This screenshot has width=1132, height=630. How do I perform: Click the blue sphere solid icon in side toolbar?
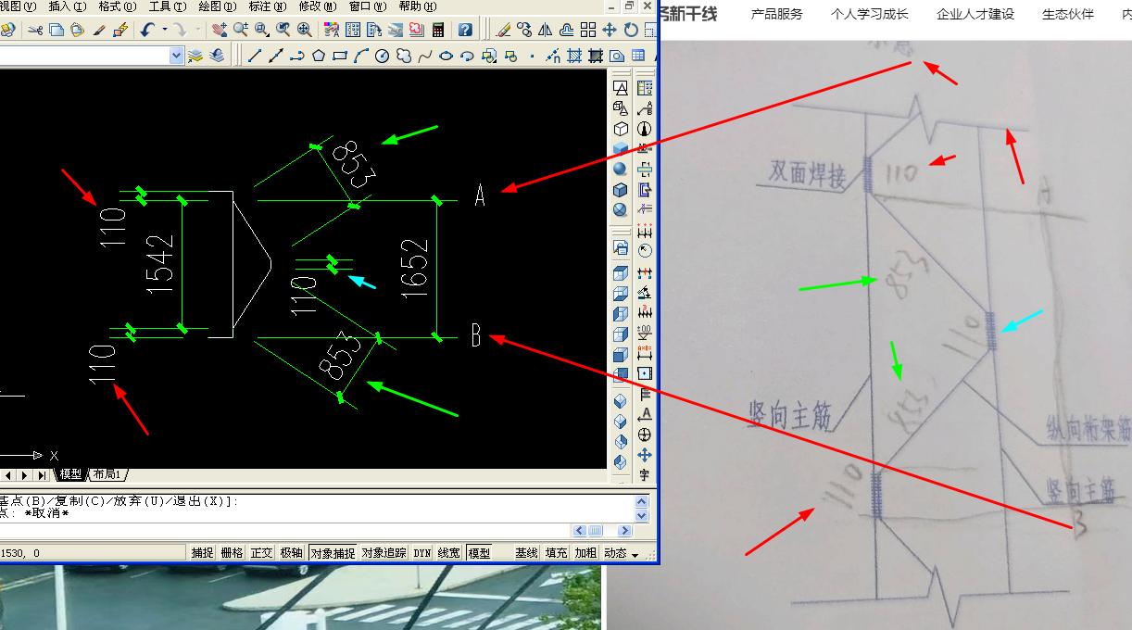pyautogui.click(x=620, y=170)
